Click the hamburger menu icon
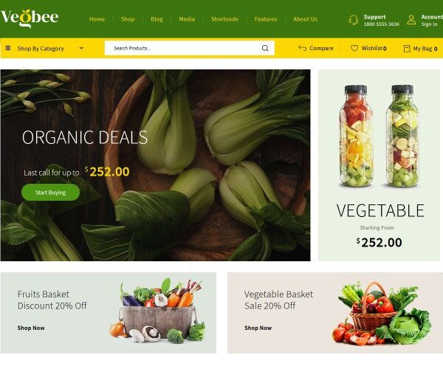Screen dimensions: 443x369 point(8,48)
